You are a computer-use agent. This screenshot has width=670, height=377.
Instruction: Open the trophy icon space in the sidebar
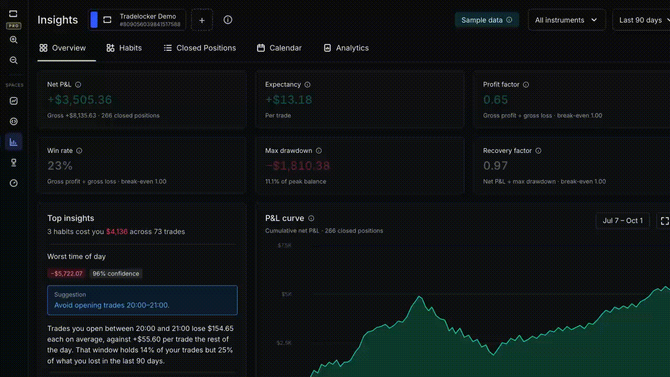(14, 162)
